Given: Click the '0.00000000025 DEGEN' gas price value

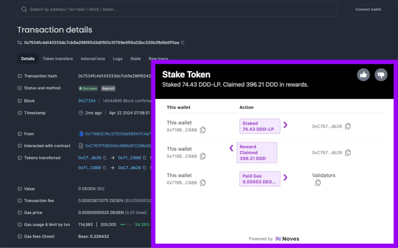Looking at the screenshot, I should 101,213.
